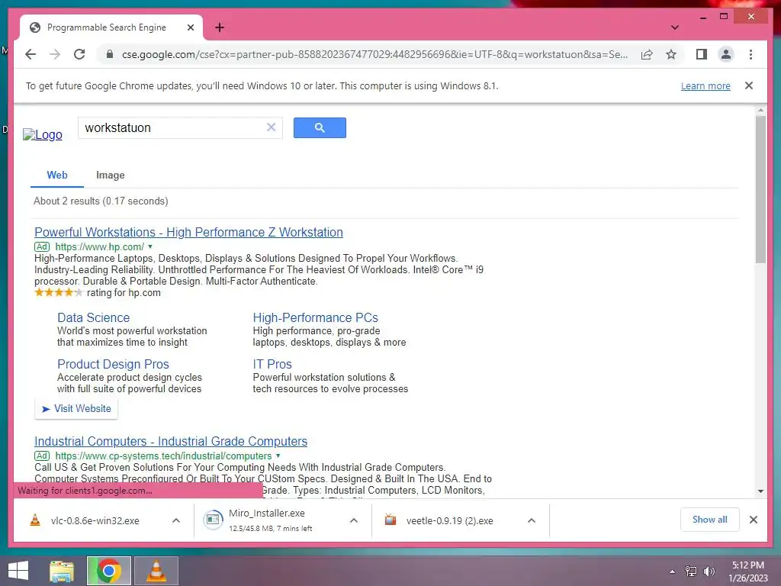Click the hp.com green URL text
781x586 pixels.
pos(100,246)
